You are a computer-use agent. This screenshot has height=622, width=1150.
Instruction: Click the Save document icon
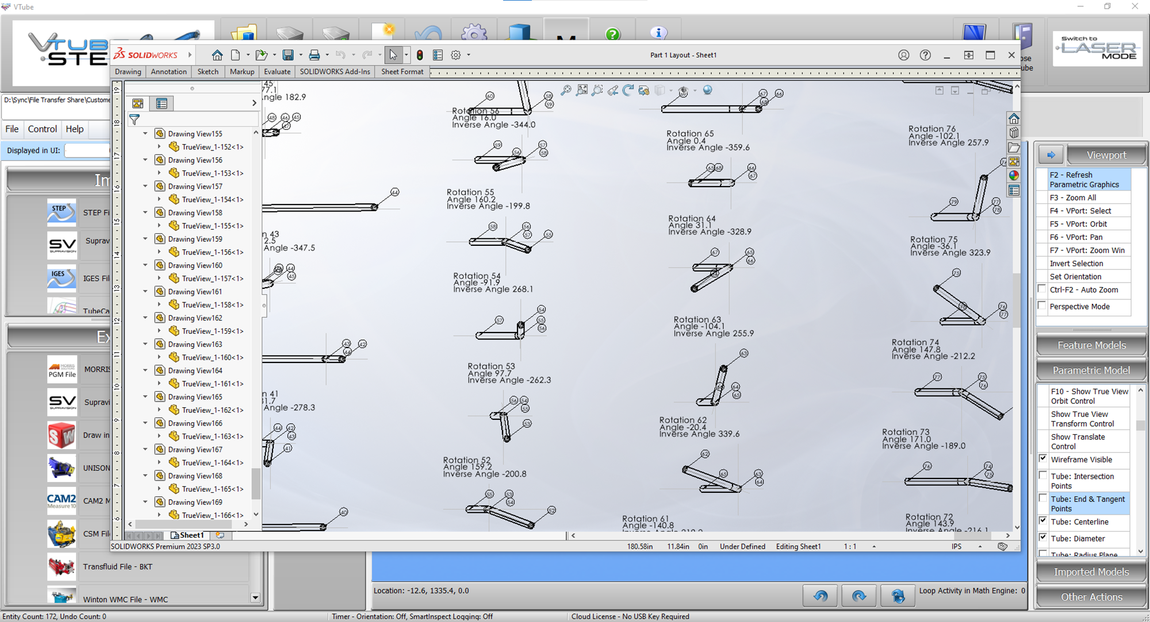tap(288, 55)
